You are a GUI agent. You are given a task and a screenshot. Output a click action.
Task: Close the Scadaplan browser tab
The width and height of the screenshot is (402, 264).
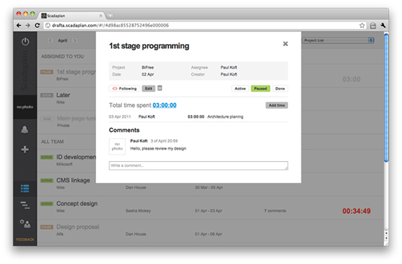pyautogui.click(x=100, y=16)
